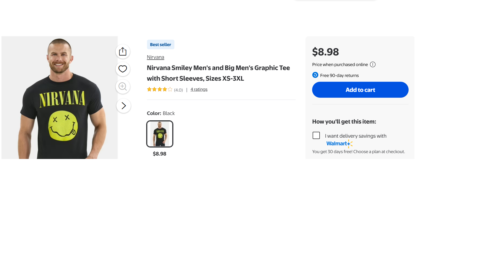
Task: Open the zoom magnifier on product image
Action: pyautogui.click(x=123, y=87)
